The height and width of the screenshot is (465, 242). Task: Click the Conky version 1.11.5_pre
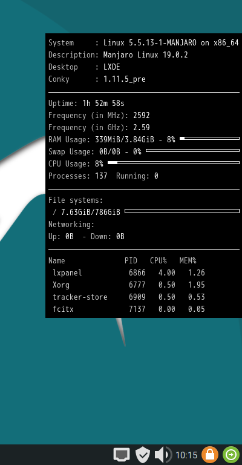click(x=125, y=79)
